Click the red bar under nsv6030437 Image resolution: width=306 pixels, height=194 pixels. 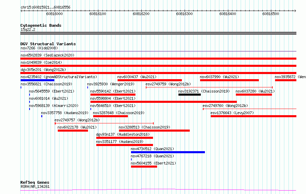coord(150,80)
